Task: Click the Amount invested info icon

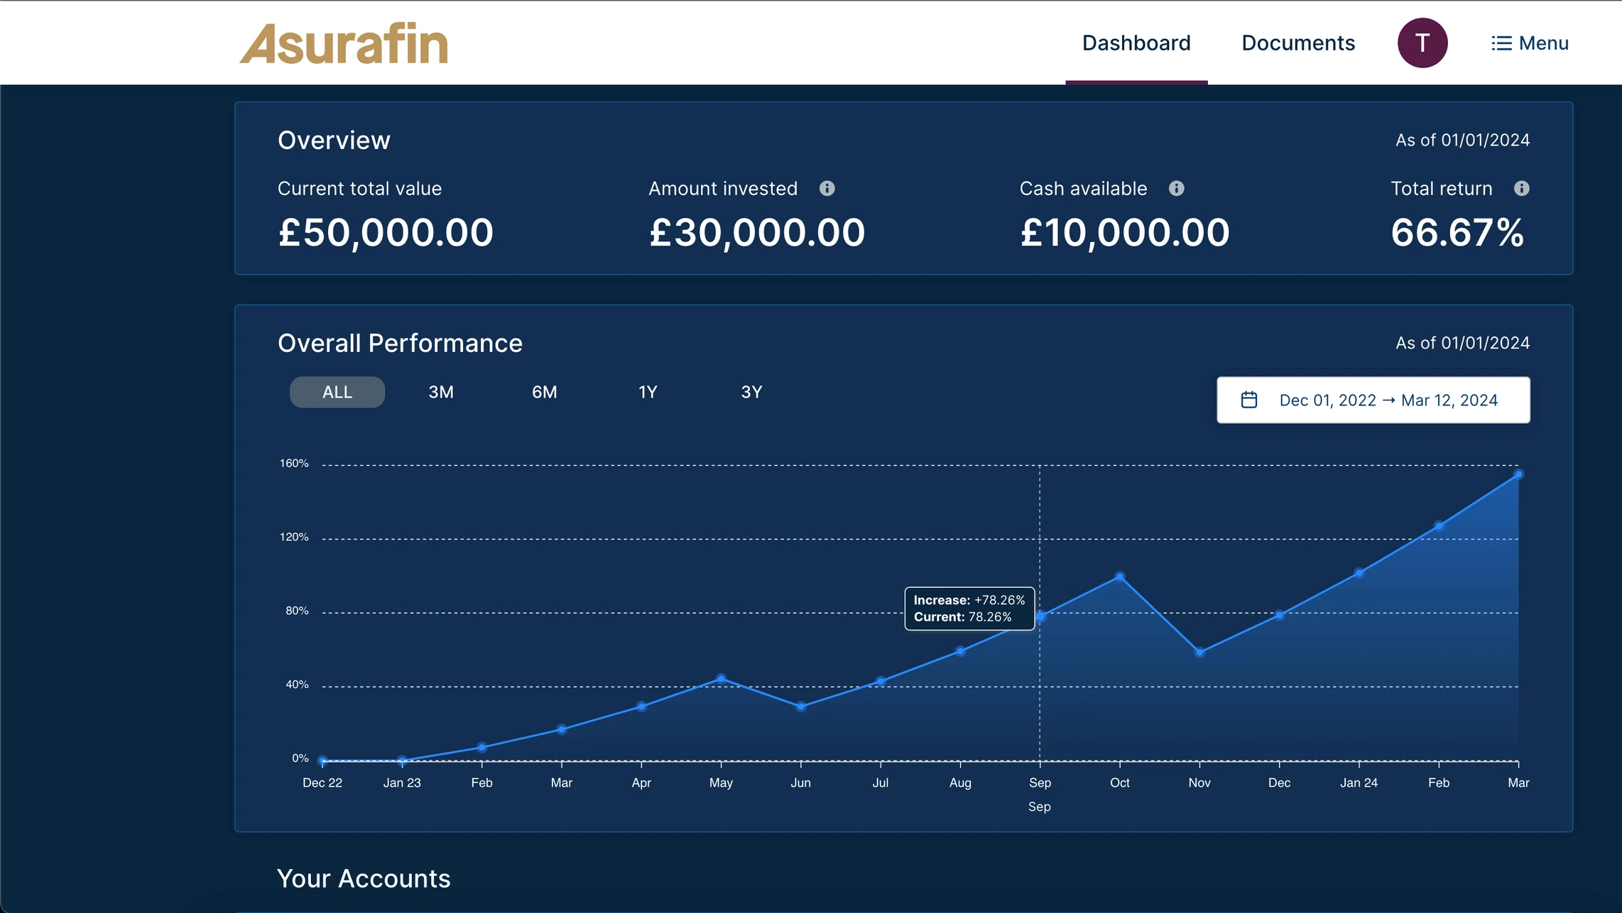Action: point(827,188)
